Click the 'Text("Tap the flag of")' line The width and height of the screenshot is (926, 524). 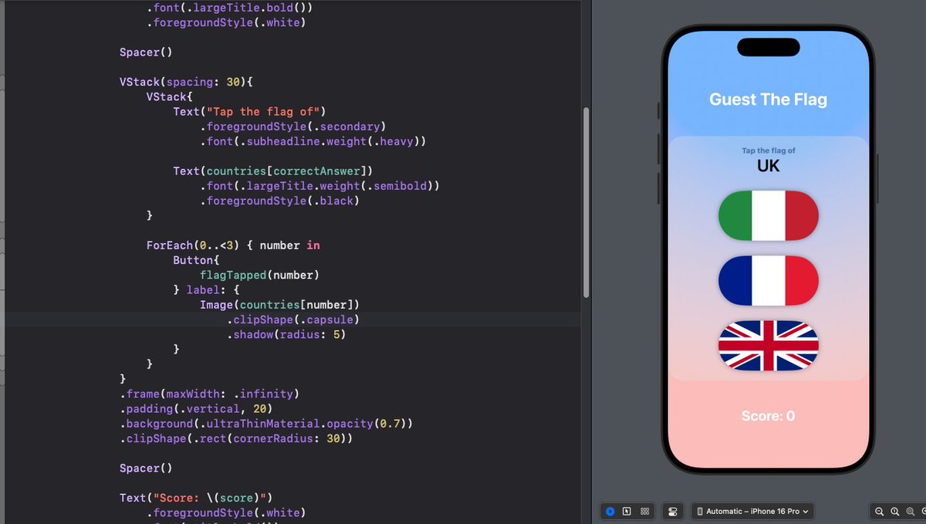tap(250, 112)
